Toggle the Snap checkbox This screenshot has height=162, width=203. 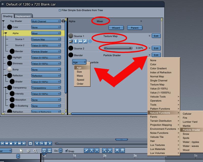(x=66, y=151)
